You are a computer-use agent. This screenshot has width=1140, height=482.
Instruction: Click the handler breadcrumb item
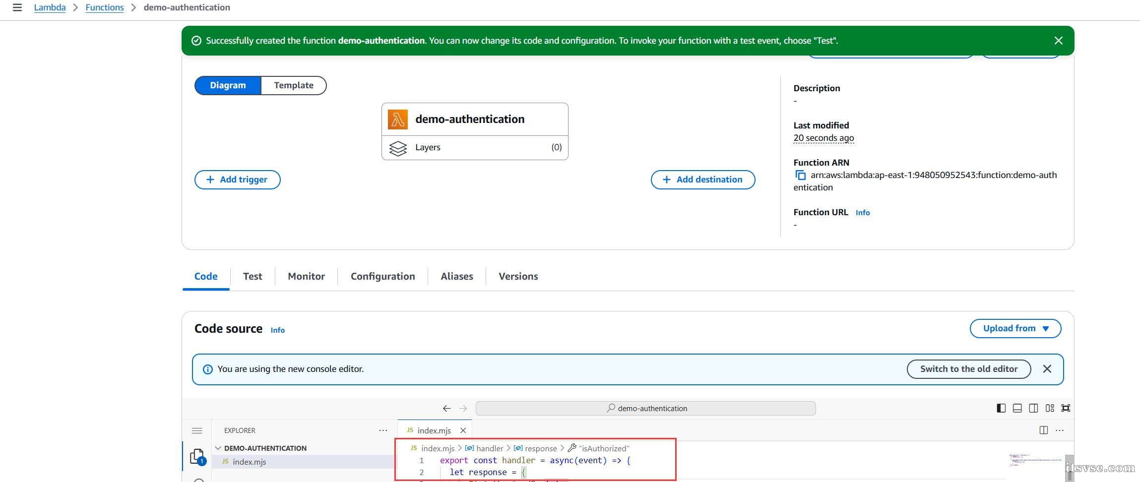point(484,448)
